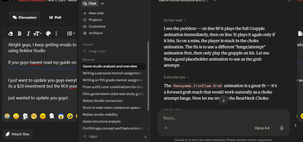Open the Artifacts menu item

pyautogui.click(x=95, y=33)
